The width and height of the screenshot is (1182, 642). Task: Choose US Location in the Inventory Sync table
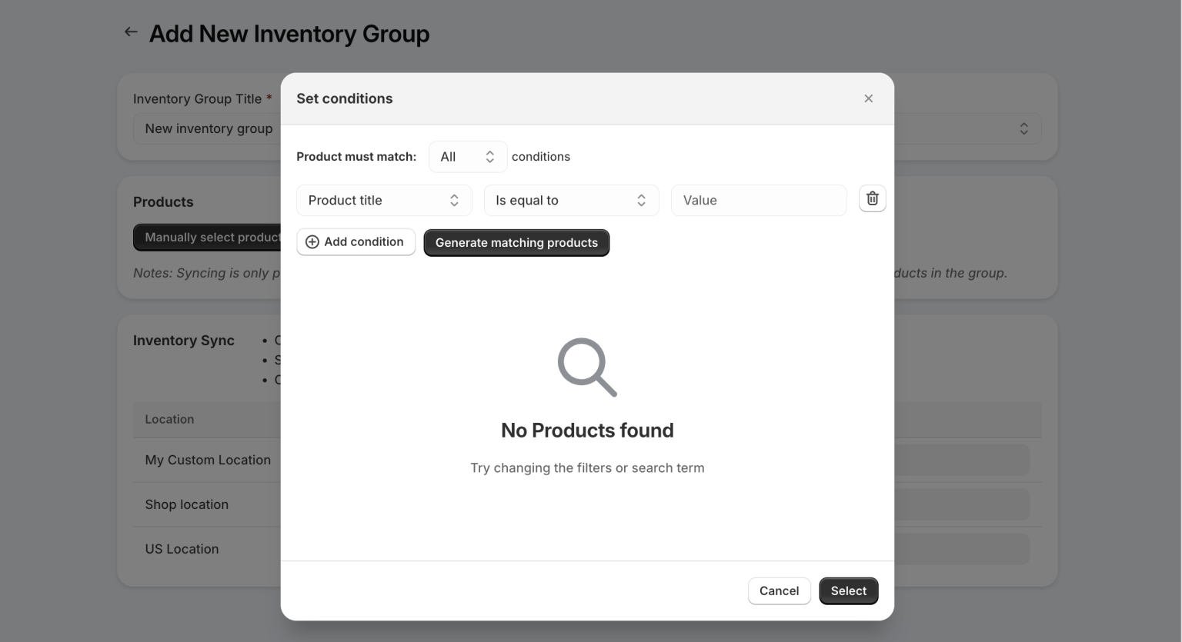pos(182,548)
